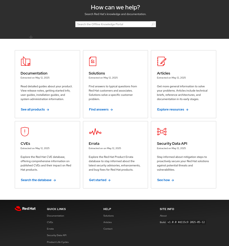This screenshot has width=229, height=246.
Task: Click the Solutions checklist icon
Action: point(93,61)
